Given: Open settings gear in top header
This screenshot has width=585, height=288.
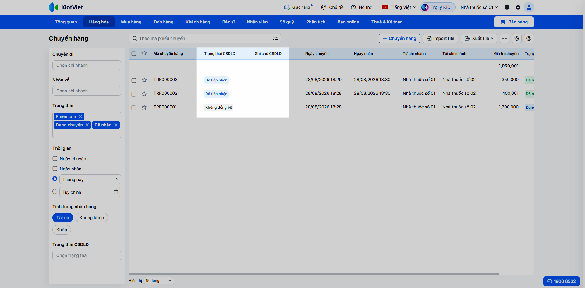Looking at the screenshot, I should (518, 7).
